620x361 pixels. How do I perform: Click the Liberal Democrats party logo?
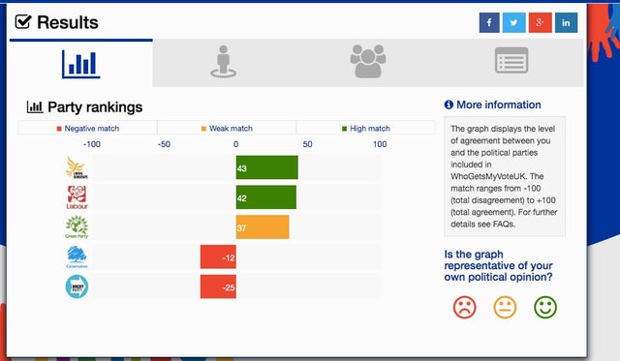(x=77, y=167)
